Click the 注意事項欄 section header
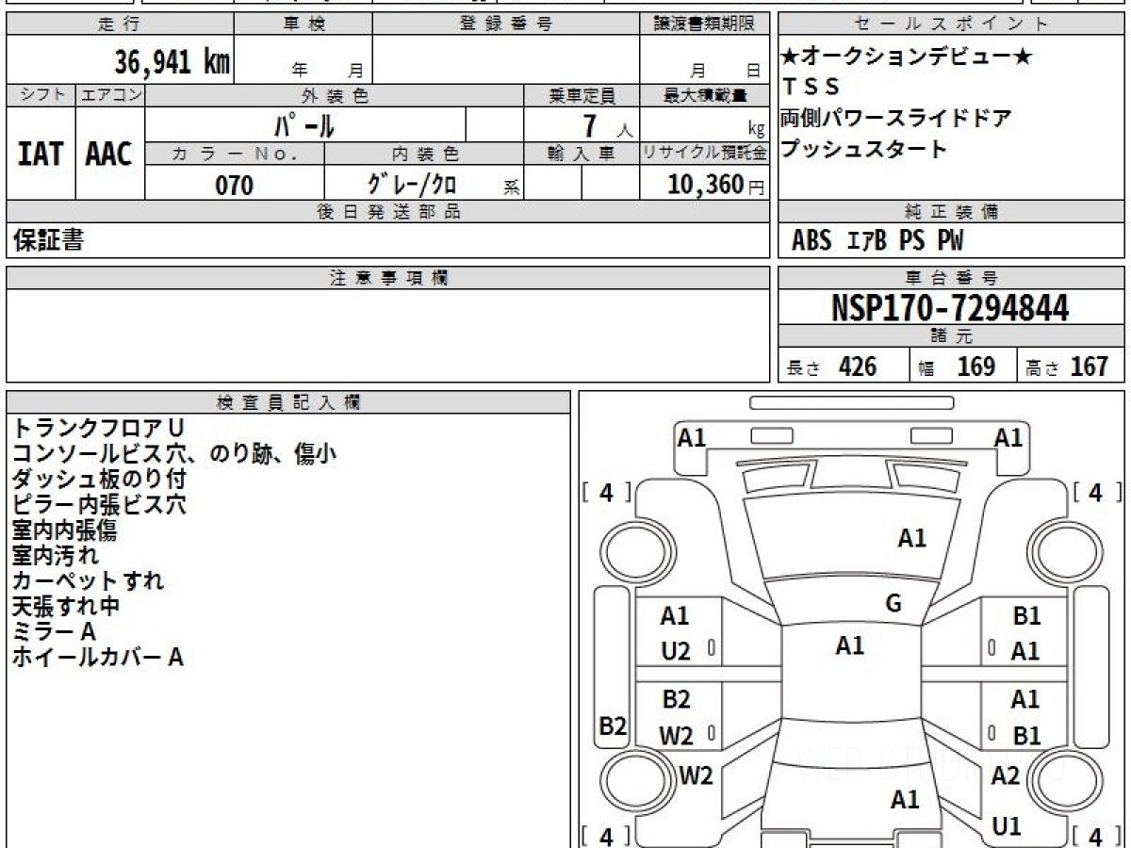This screenshot has width=1131, height=848. click(x=387, y=278)
